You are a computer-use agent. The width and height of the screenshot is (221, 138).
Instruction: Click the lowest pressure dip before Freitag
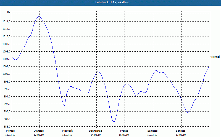pos(114,122)
